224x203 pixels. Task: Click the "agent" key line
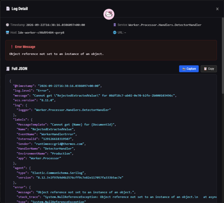point(22,168)
